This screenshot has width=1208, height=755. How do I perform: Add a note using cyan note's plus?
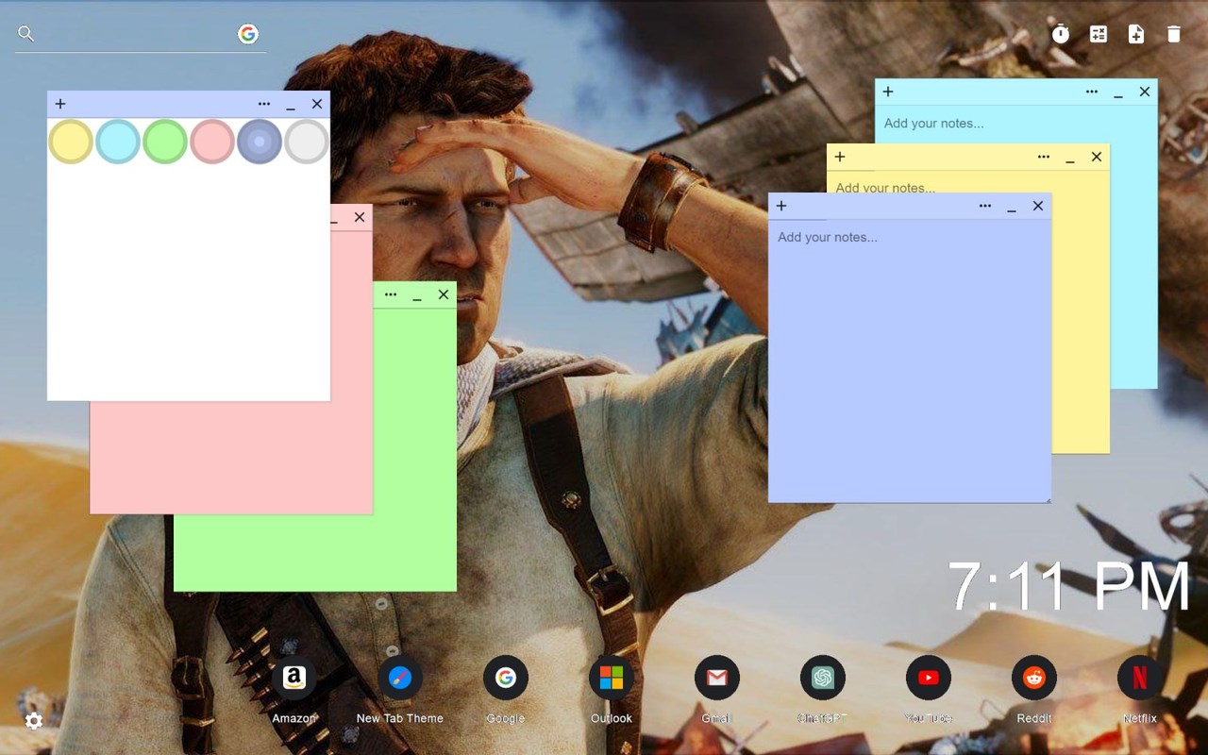(x=888, y=92)
